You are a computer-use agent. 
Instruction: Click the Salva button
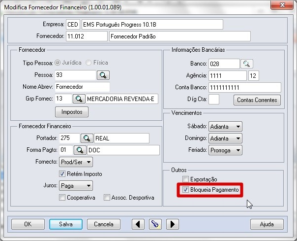pyautogui.click(x=66, y=224)
